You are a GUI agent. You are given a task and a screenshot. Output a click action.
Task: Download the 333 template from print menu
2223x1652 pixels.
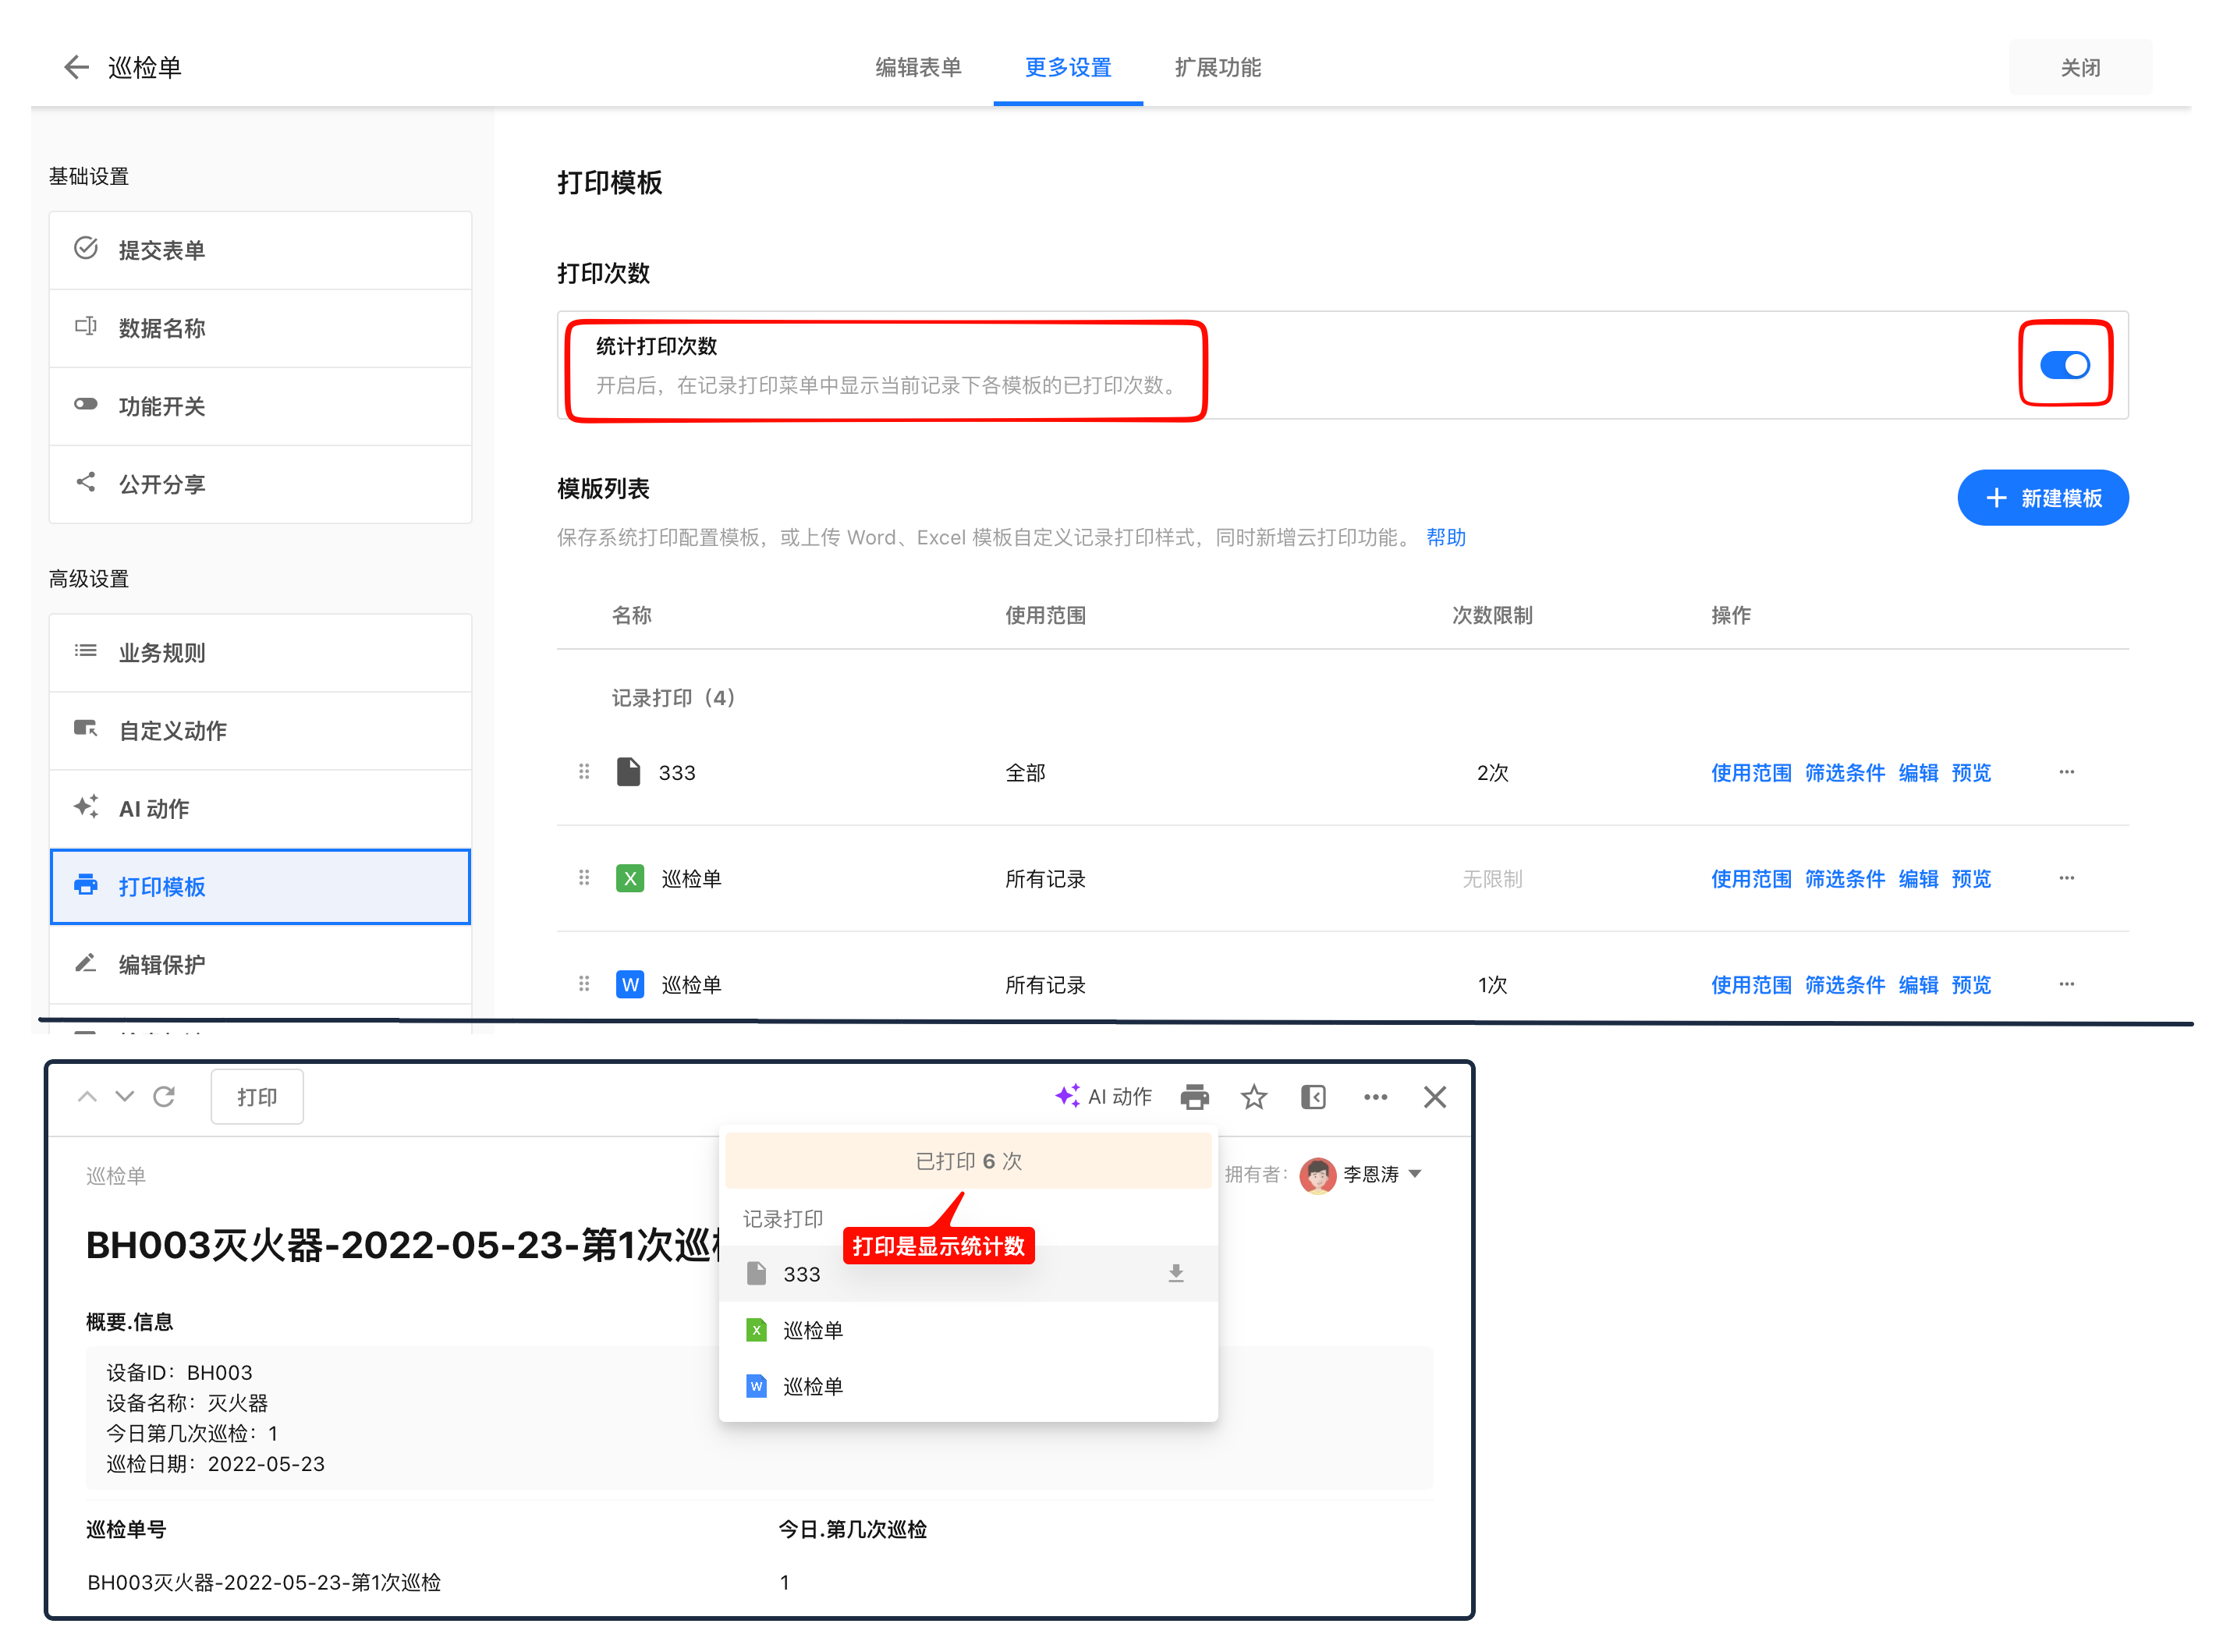(1176, 1273)
